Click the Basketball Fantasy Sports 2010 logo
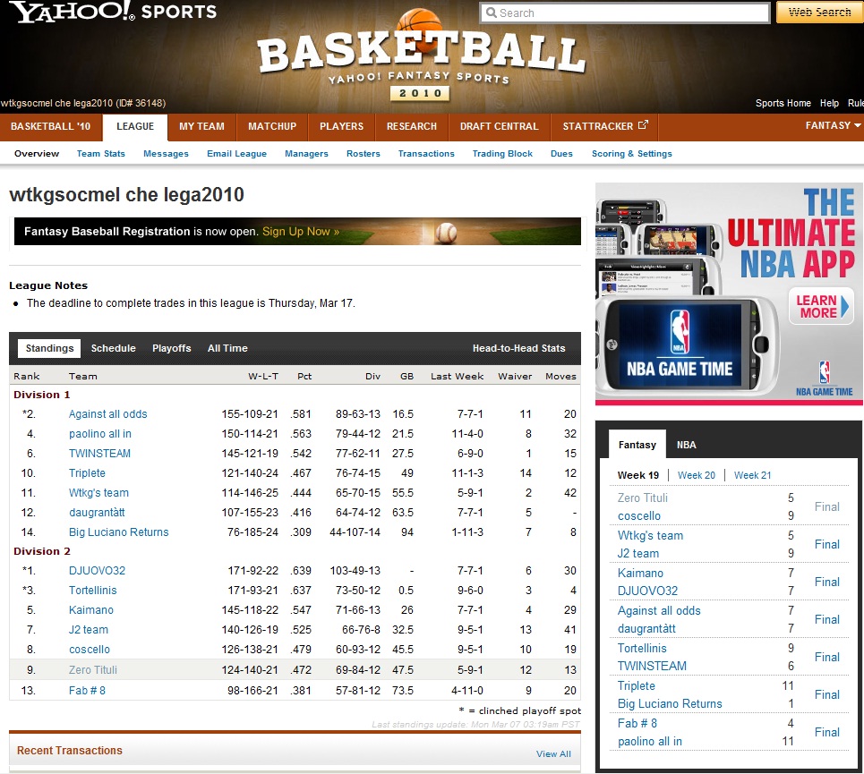Image resolution: width=864 pixels, height=774 pixels. point(421,59)
